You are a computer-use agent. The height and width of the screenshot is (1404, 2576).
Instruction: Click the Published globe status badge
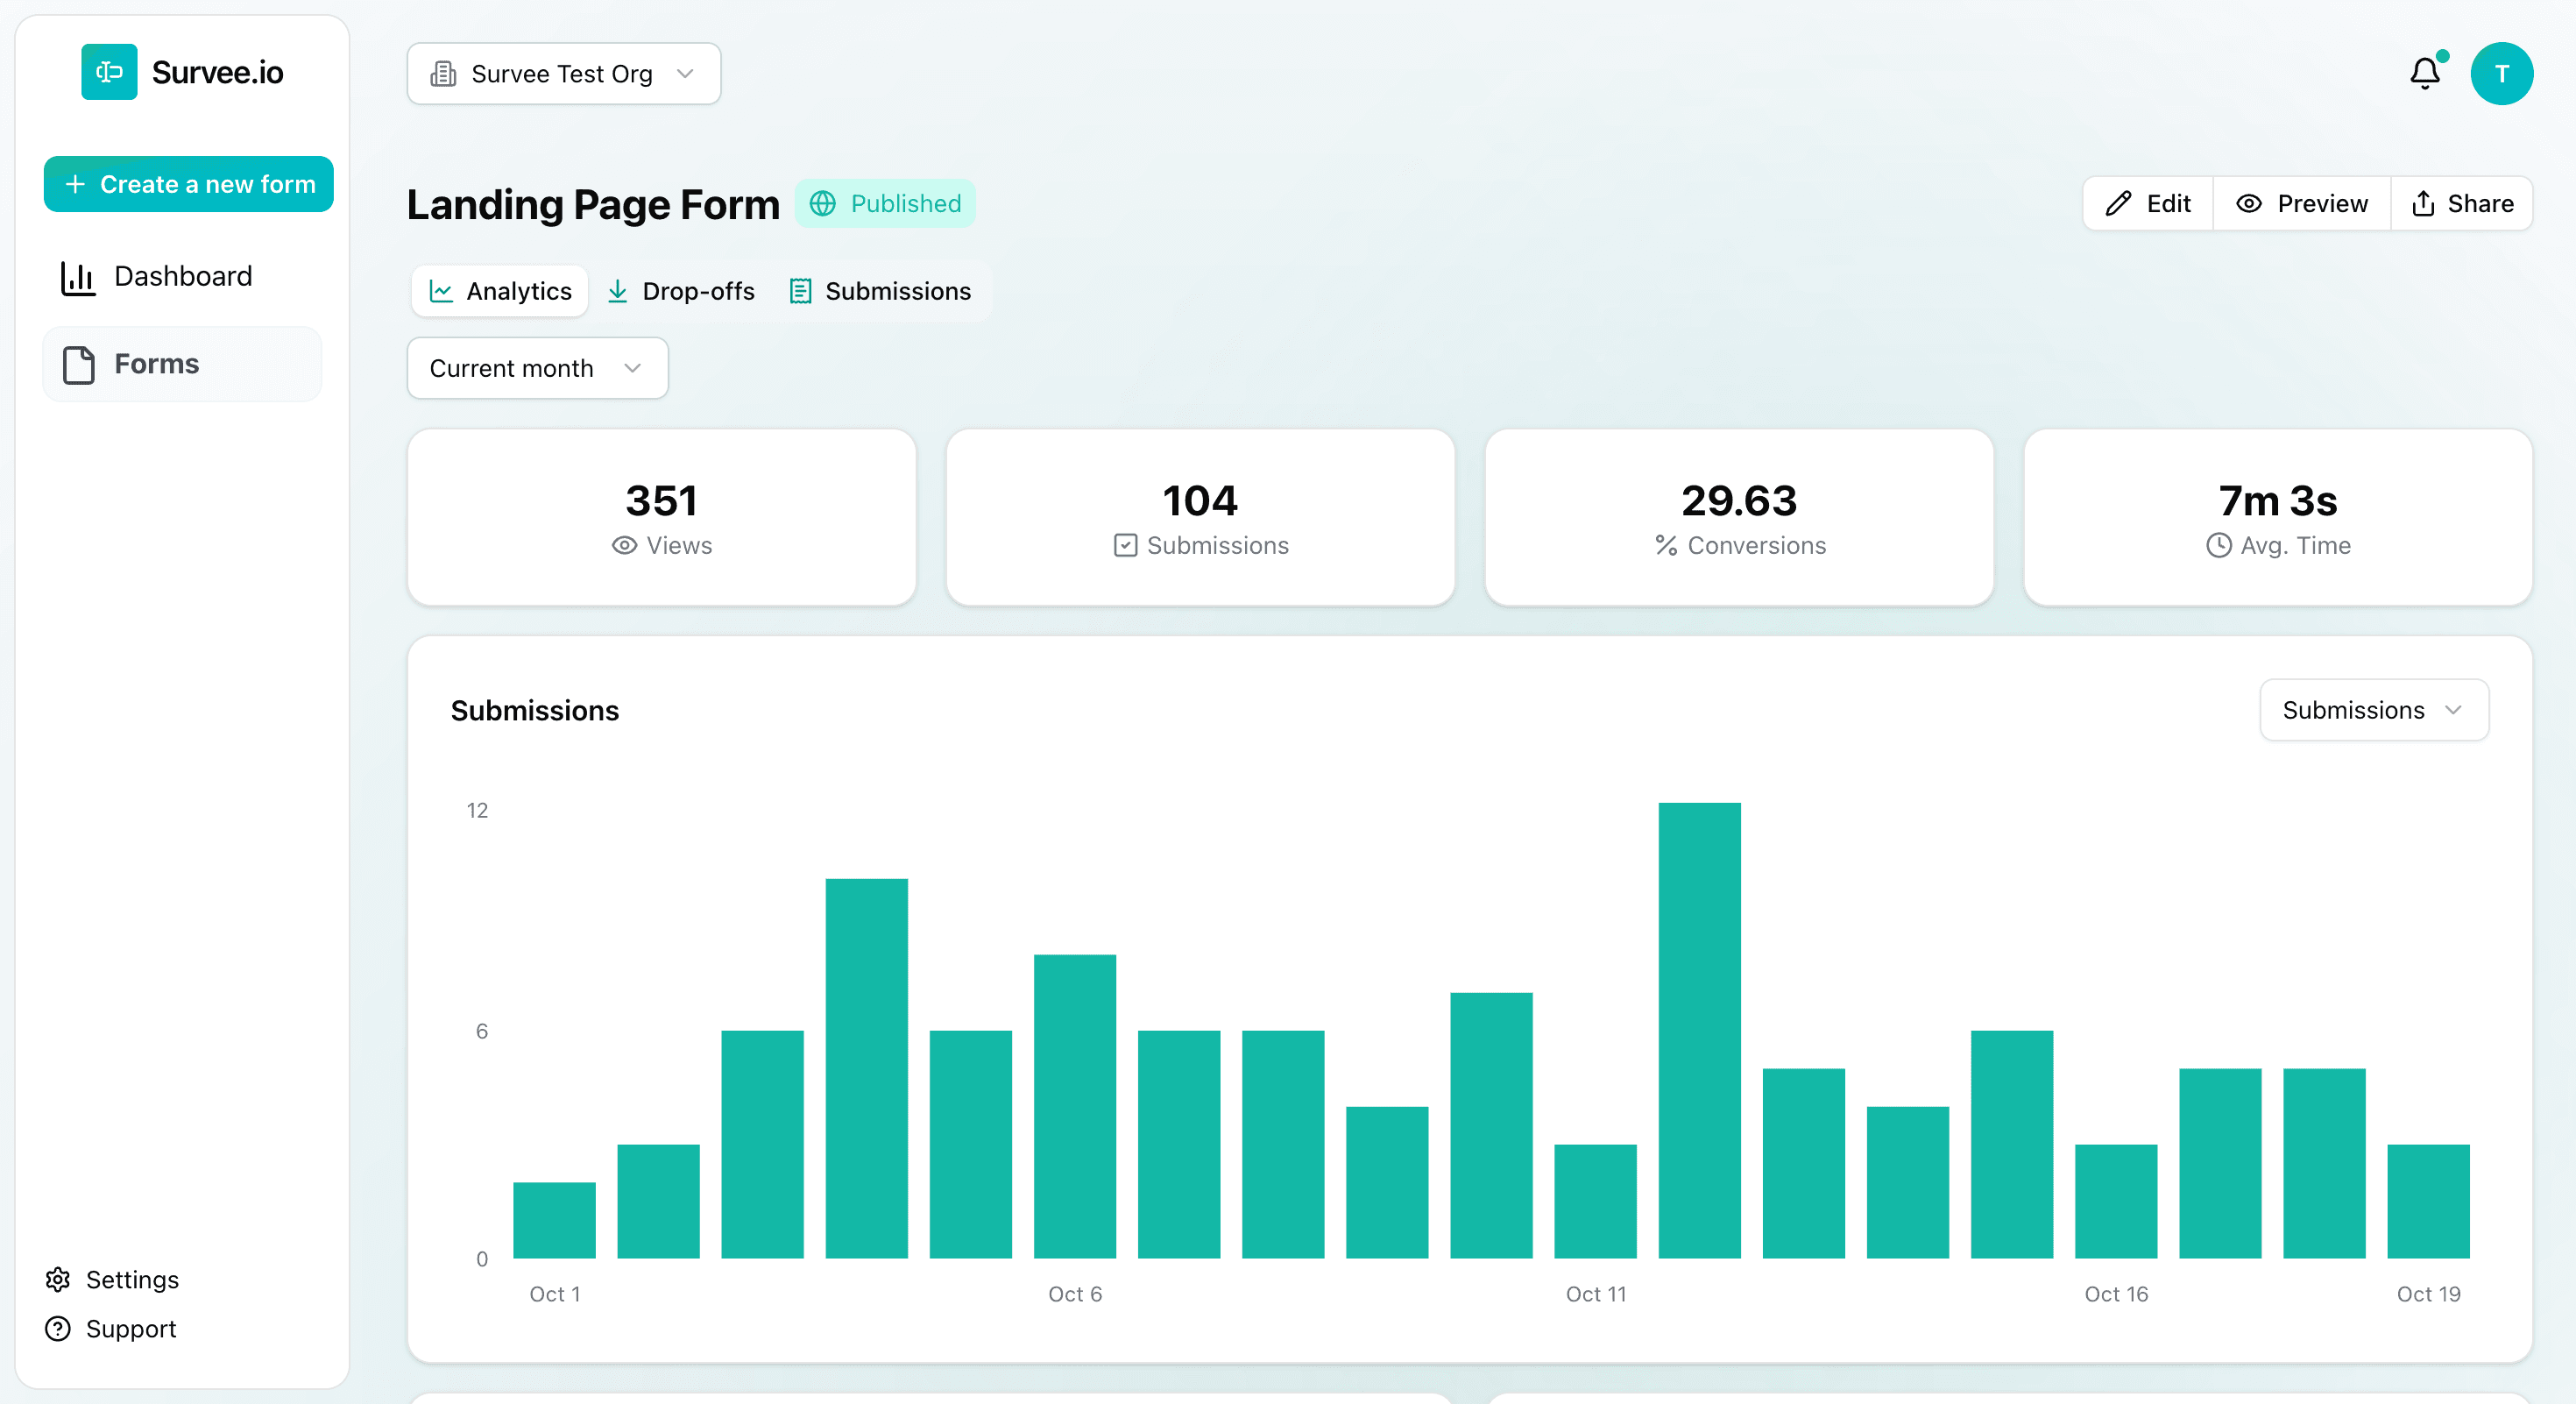pos(884,204)
